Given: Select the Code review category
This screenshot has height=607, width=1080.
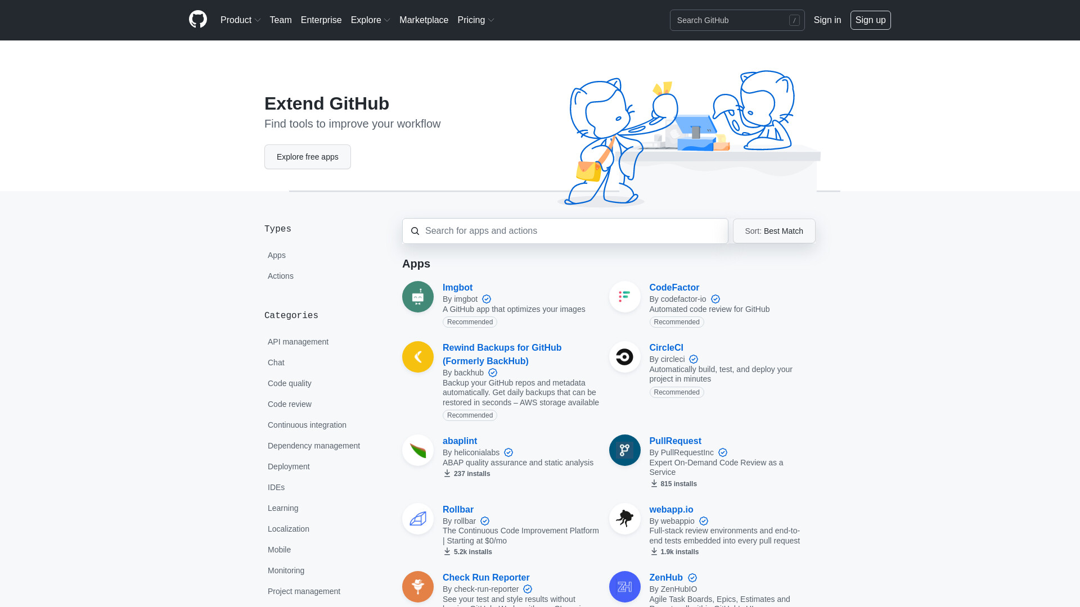Looking at the screenshot, I should coord(290,404).
